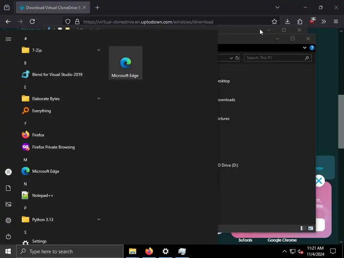This screenshot has height=258, width=344.
Task: Open the Firefox downloads panel
Action: click(288, 21)
